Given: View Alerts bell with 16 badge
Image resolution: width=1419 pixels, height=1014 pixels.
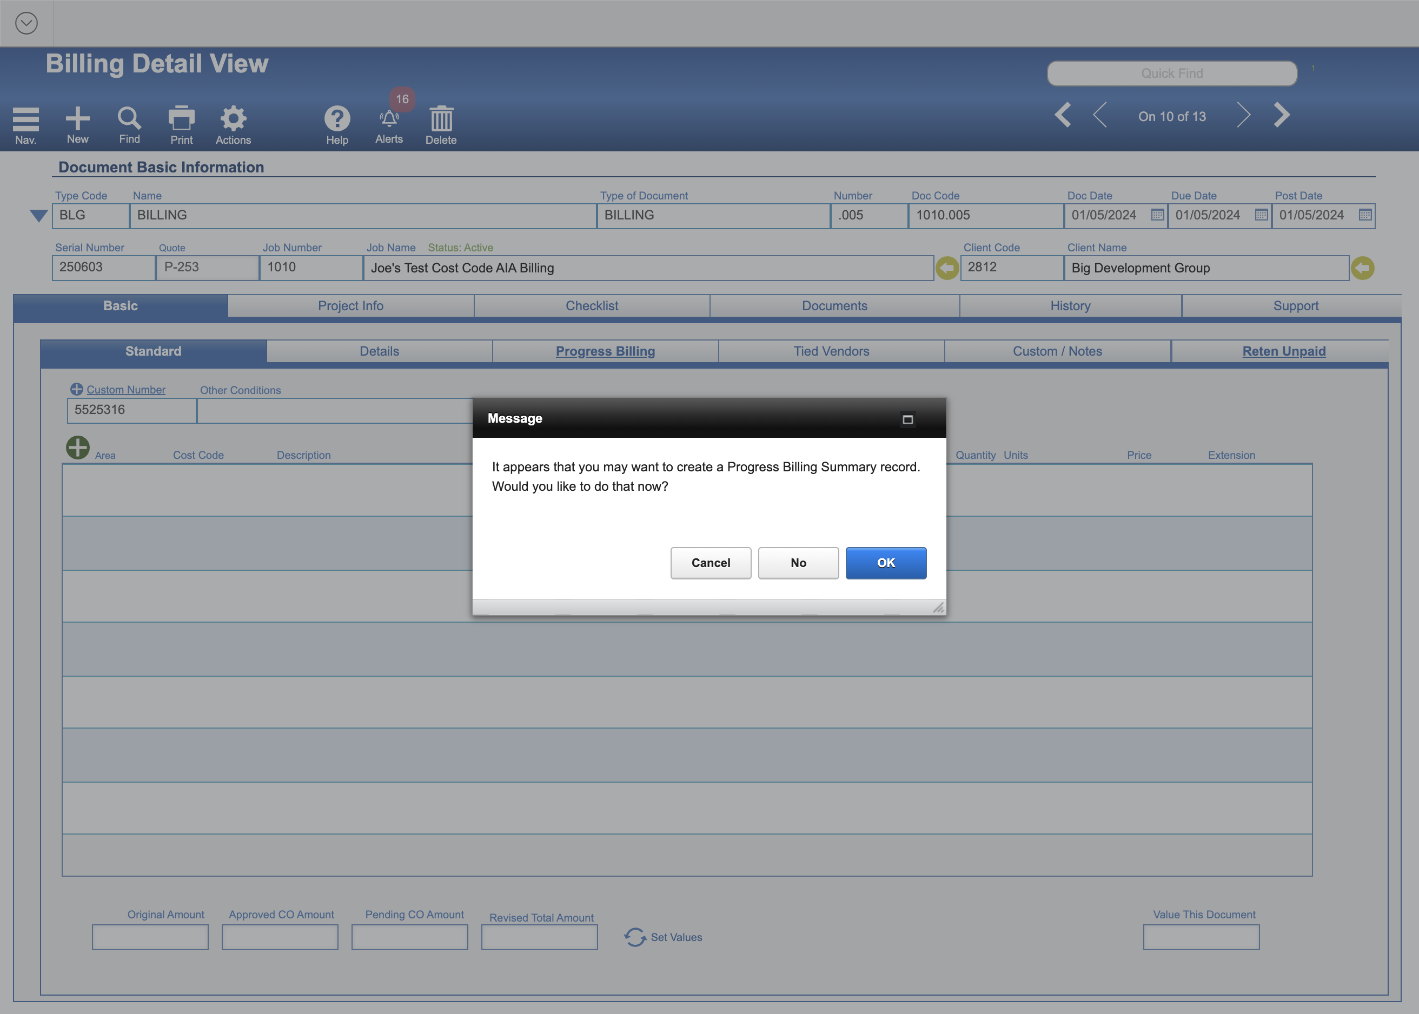Looking at the screenshot, I should (x=389, y=118).
